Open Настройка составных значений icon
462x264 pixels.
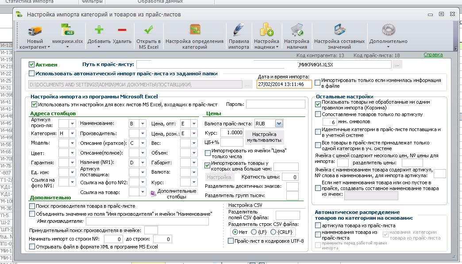[x=339, y=30]
